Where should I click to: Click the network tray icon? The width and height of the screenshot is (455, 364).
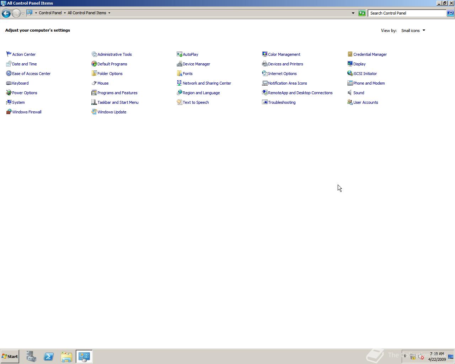coord(413,357)
